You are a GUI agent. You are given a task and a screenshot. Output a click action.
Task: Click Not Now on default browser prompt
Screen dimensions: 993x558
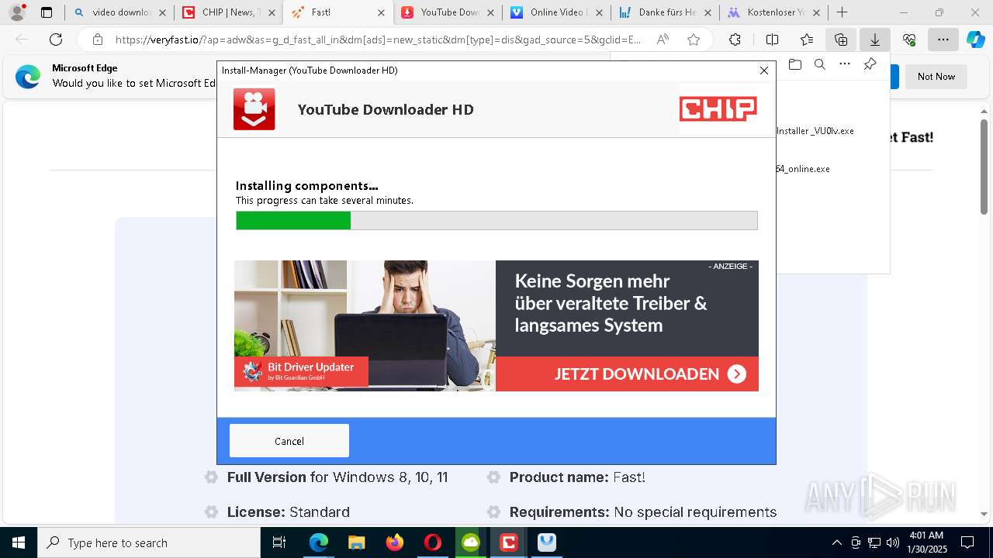click(x=936, y=77)
